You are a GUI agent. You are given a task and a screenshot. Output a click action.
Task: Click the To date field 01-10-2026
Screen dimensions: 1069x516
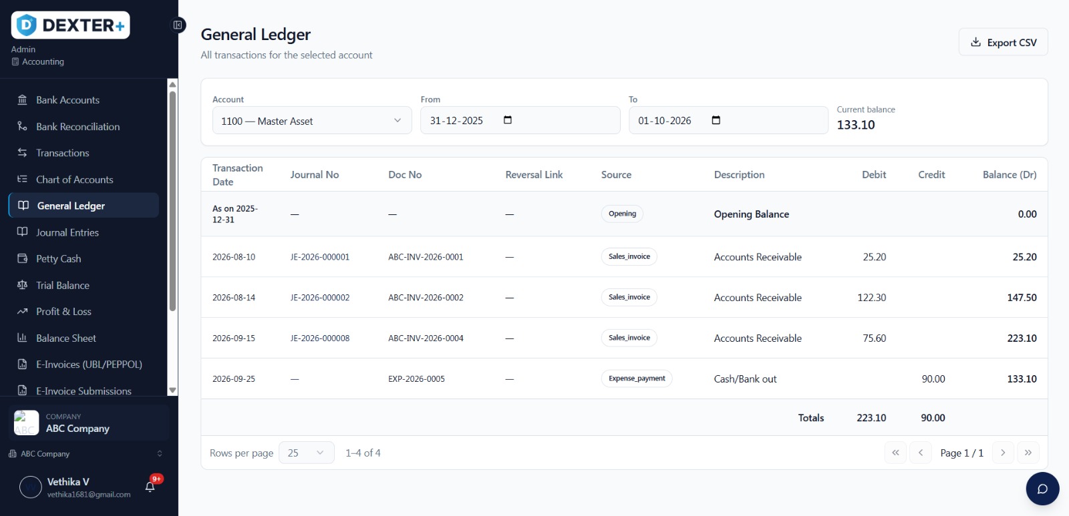tap(728, 120)
